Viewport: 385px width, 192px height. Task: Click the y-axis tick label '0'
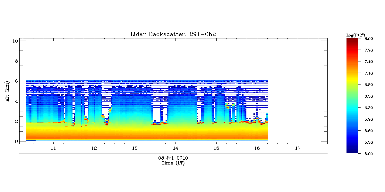[16, 141]
